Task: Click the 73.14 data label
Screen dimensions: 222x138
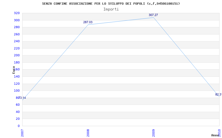Action: tap(22, 98)
